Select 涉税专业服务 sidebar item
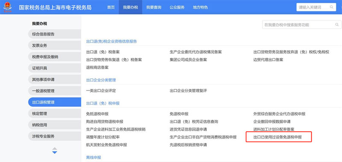Viewport: 342px width, 162px height. [x=55, y=136]
